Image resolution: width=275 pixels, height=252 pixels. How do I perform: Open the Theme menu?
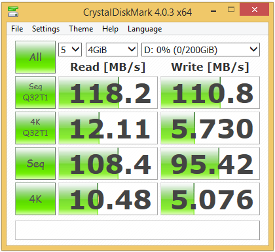pyautogui.click(x=81, y=29)
